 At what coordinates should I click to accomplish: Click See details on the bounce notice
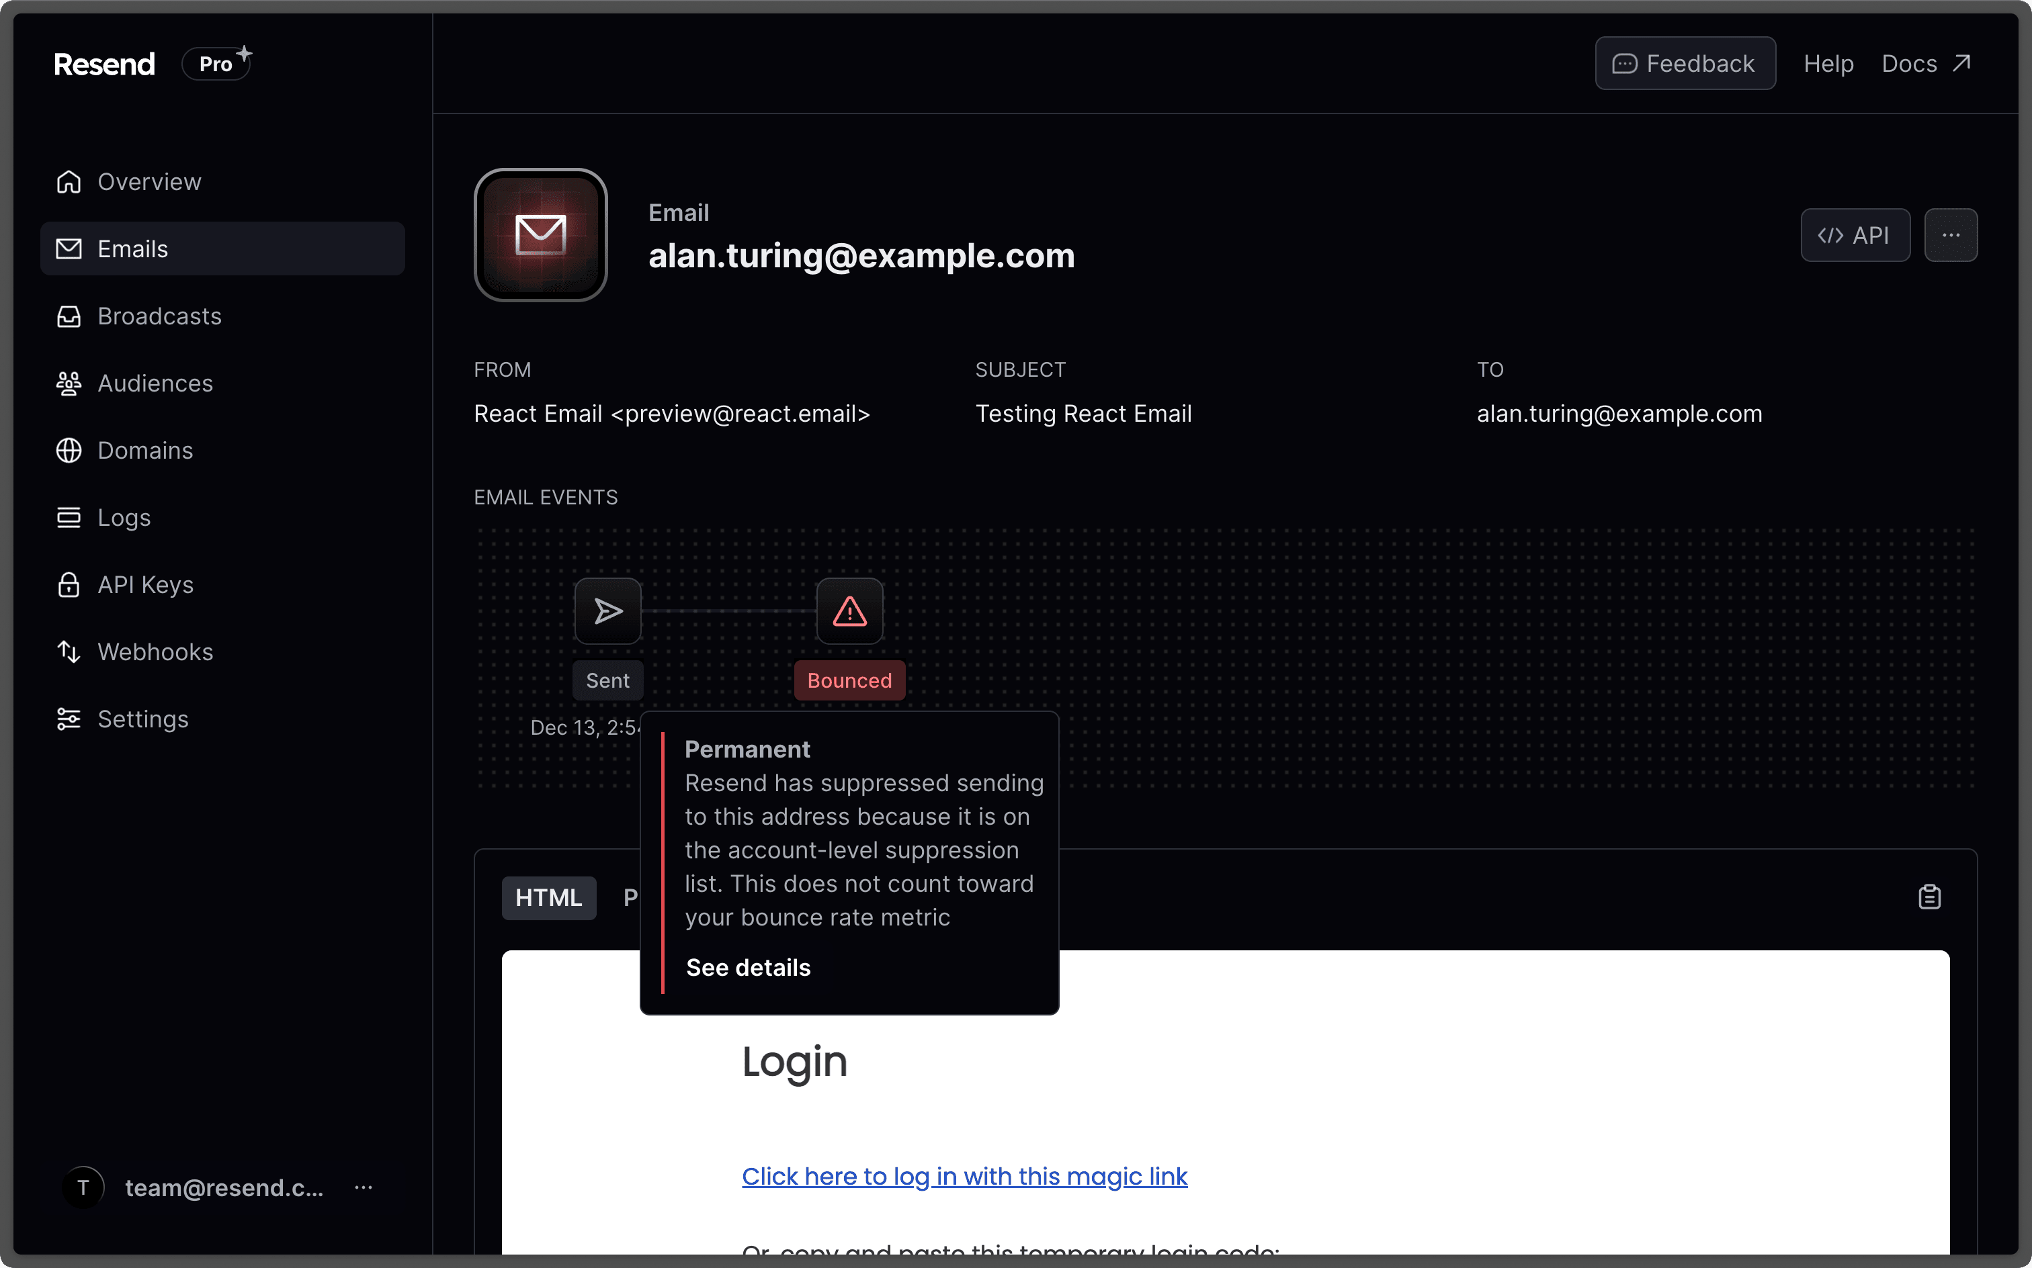[x=747, y=967]
